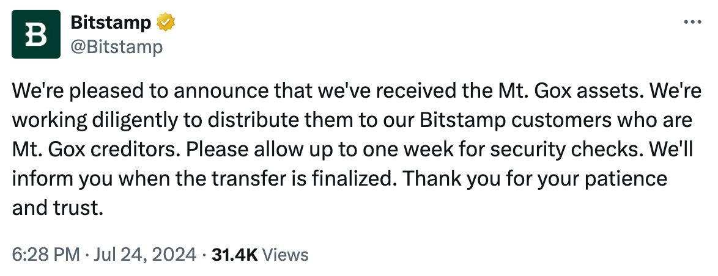
Task: Open the three-dot more options menu
Action: click(692, 23)
